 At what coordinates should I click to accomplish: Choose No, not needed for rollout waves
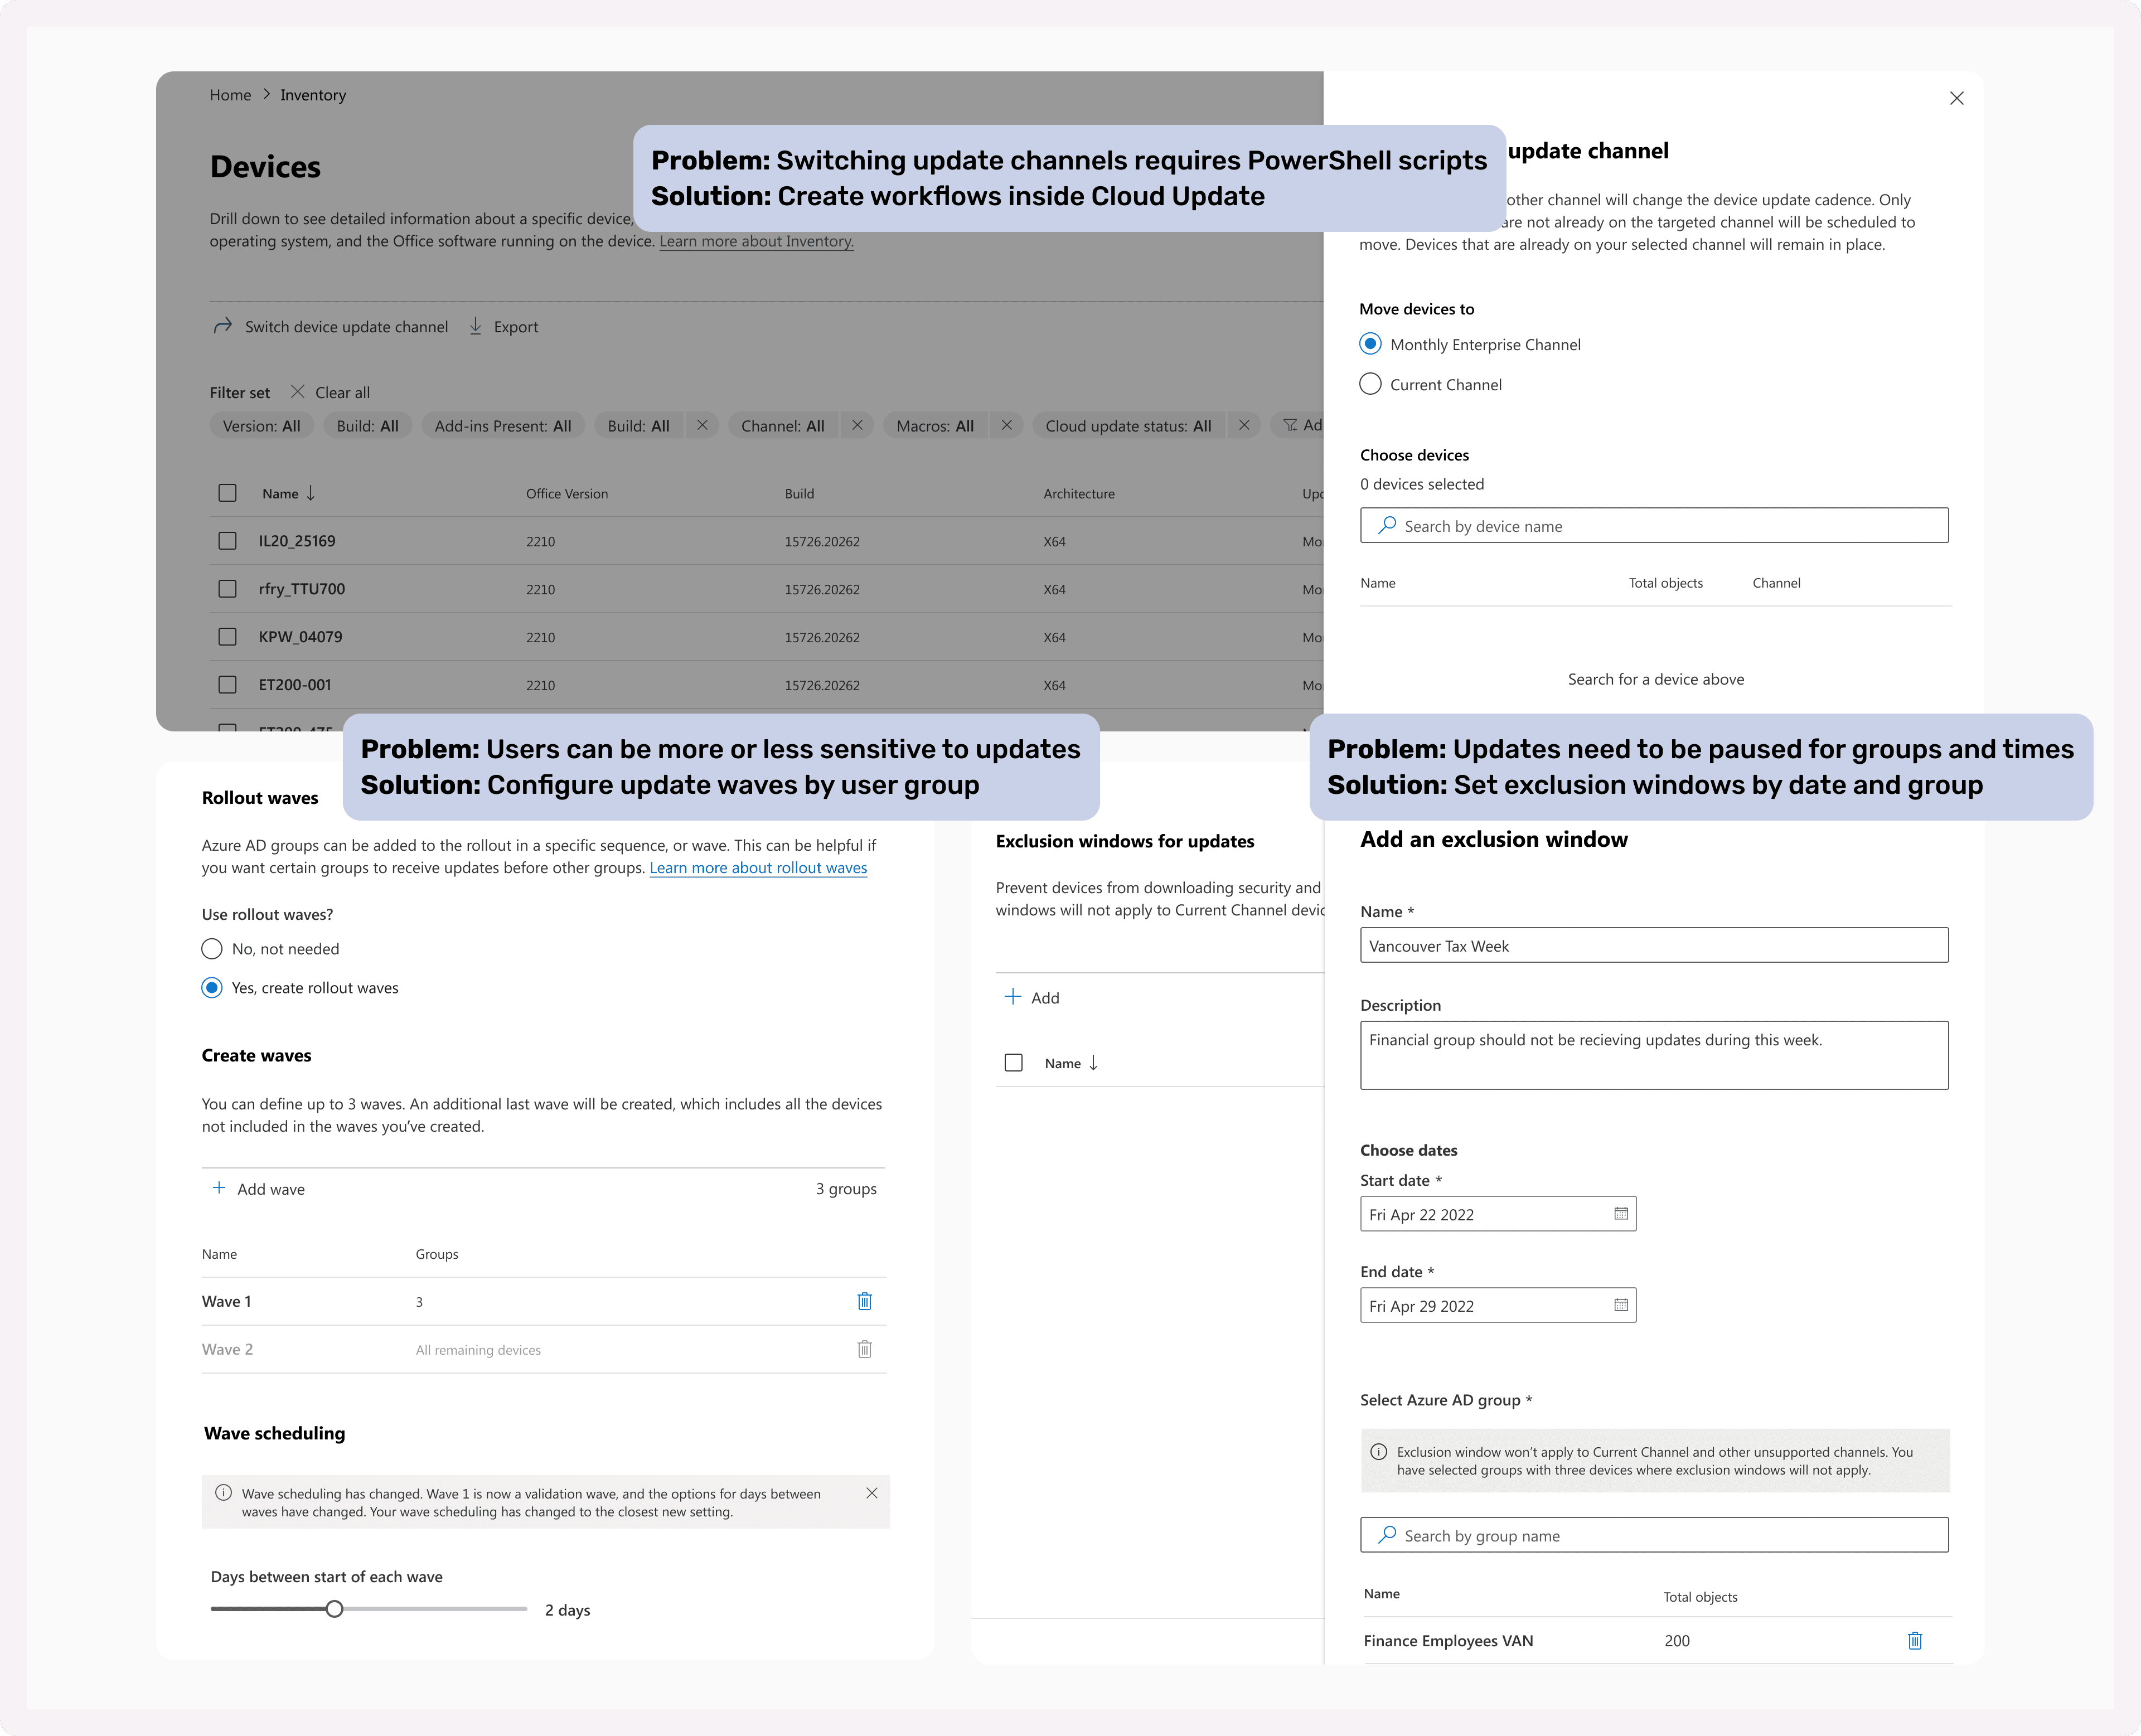pyautogui.click(x=212, y=949)
